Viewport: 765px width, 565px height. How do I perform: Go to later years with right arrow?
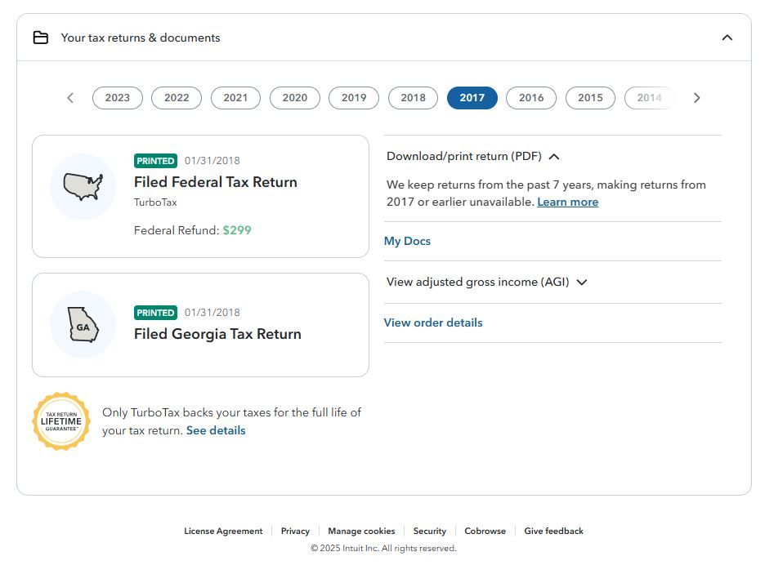[696, 98]
